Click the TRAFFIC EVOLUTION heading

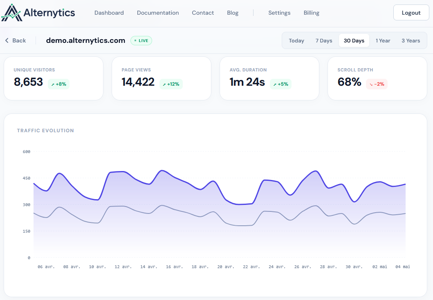(45, 131)
